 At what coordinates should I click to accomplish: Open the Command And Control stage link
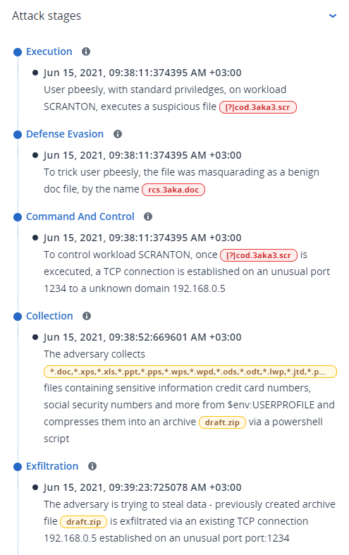tap(80, 216)
